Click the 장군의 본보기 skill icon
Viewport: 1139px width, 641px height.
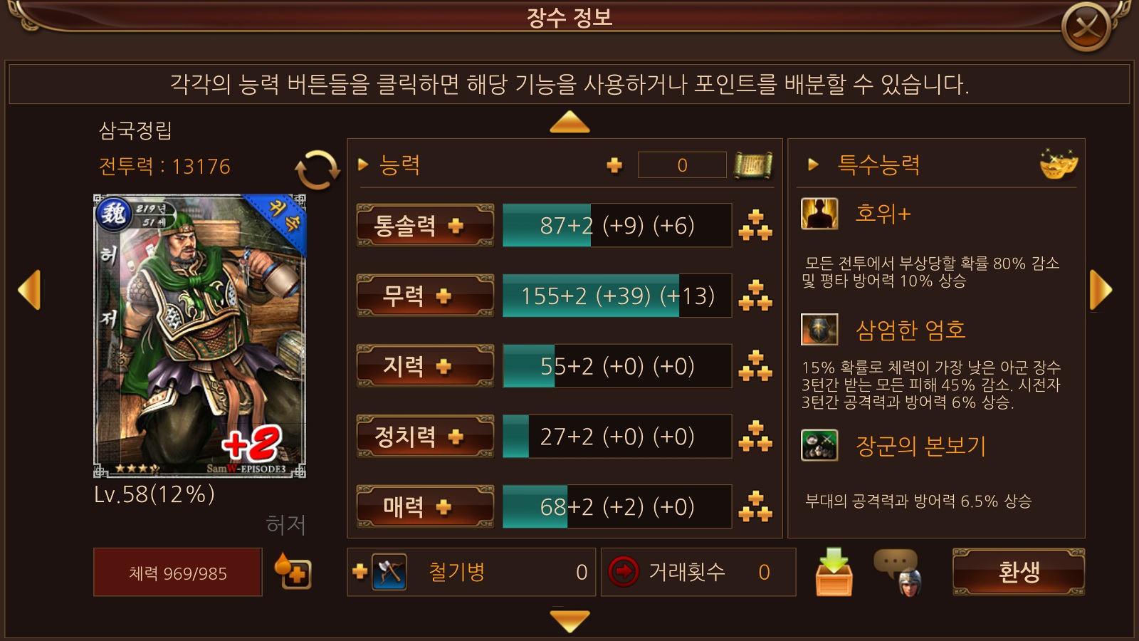click(x=819, y=445)
